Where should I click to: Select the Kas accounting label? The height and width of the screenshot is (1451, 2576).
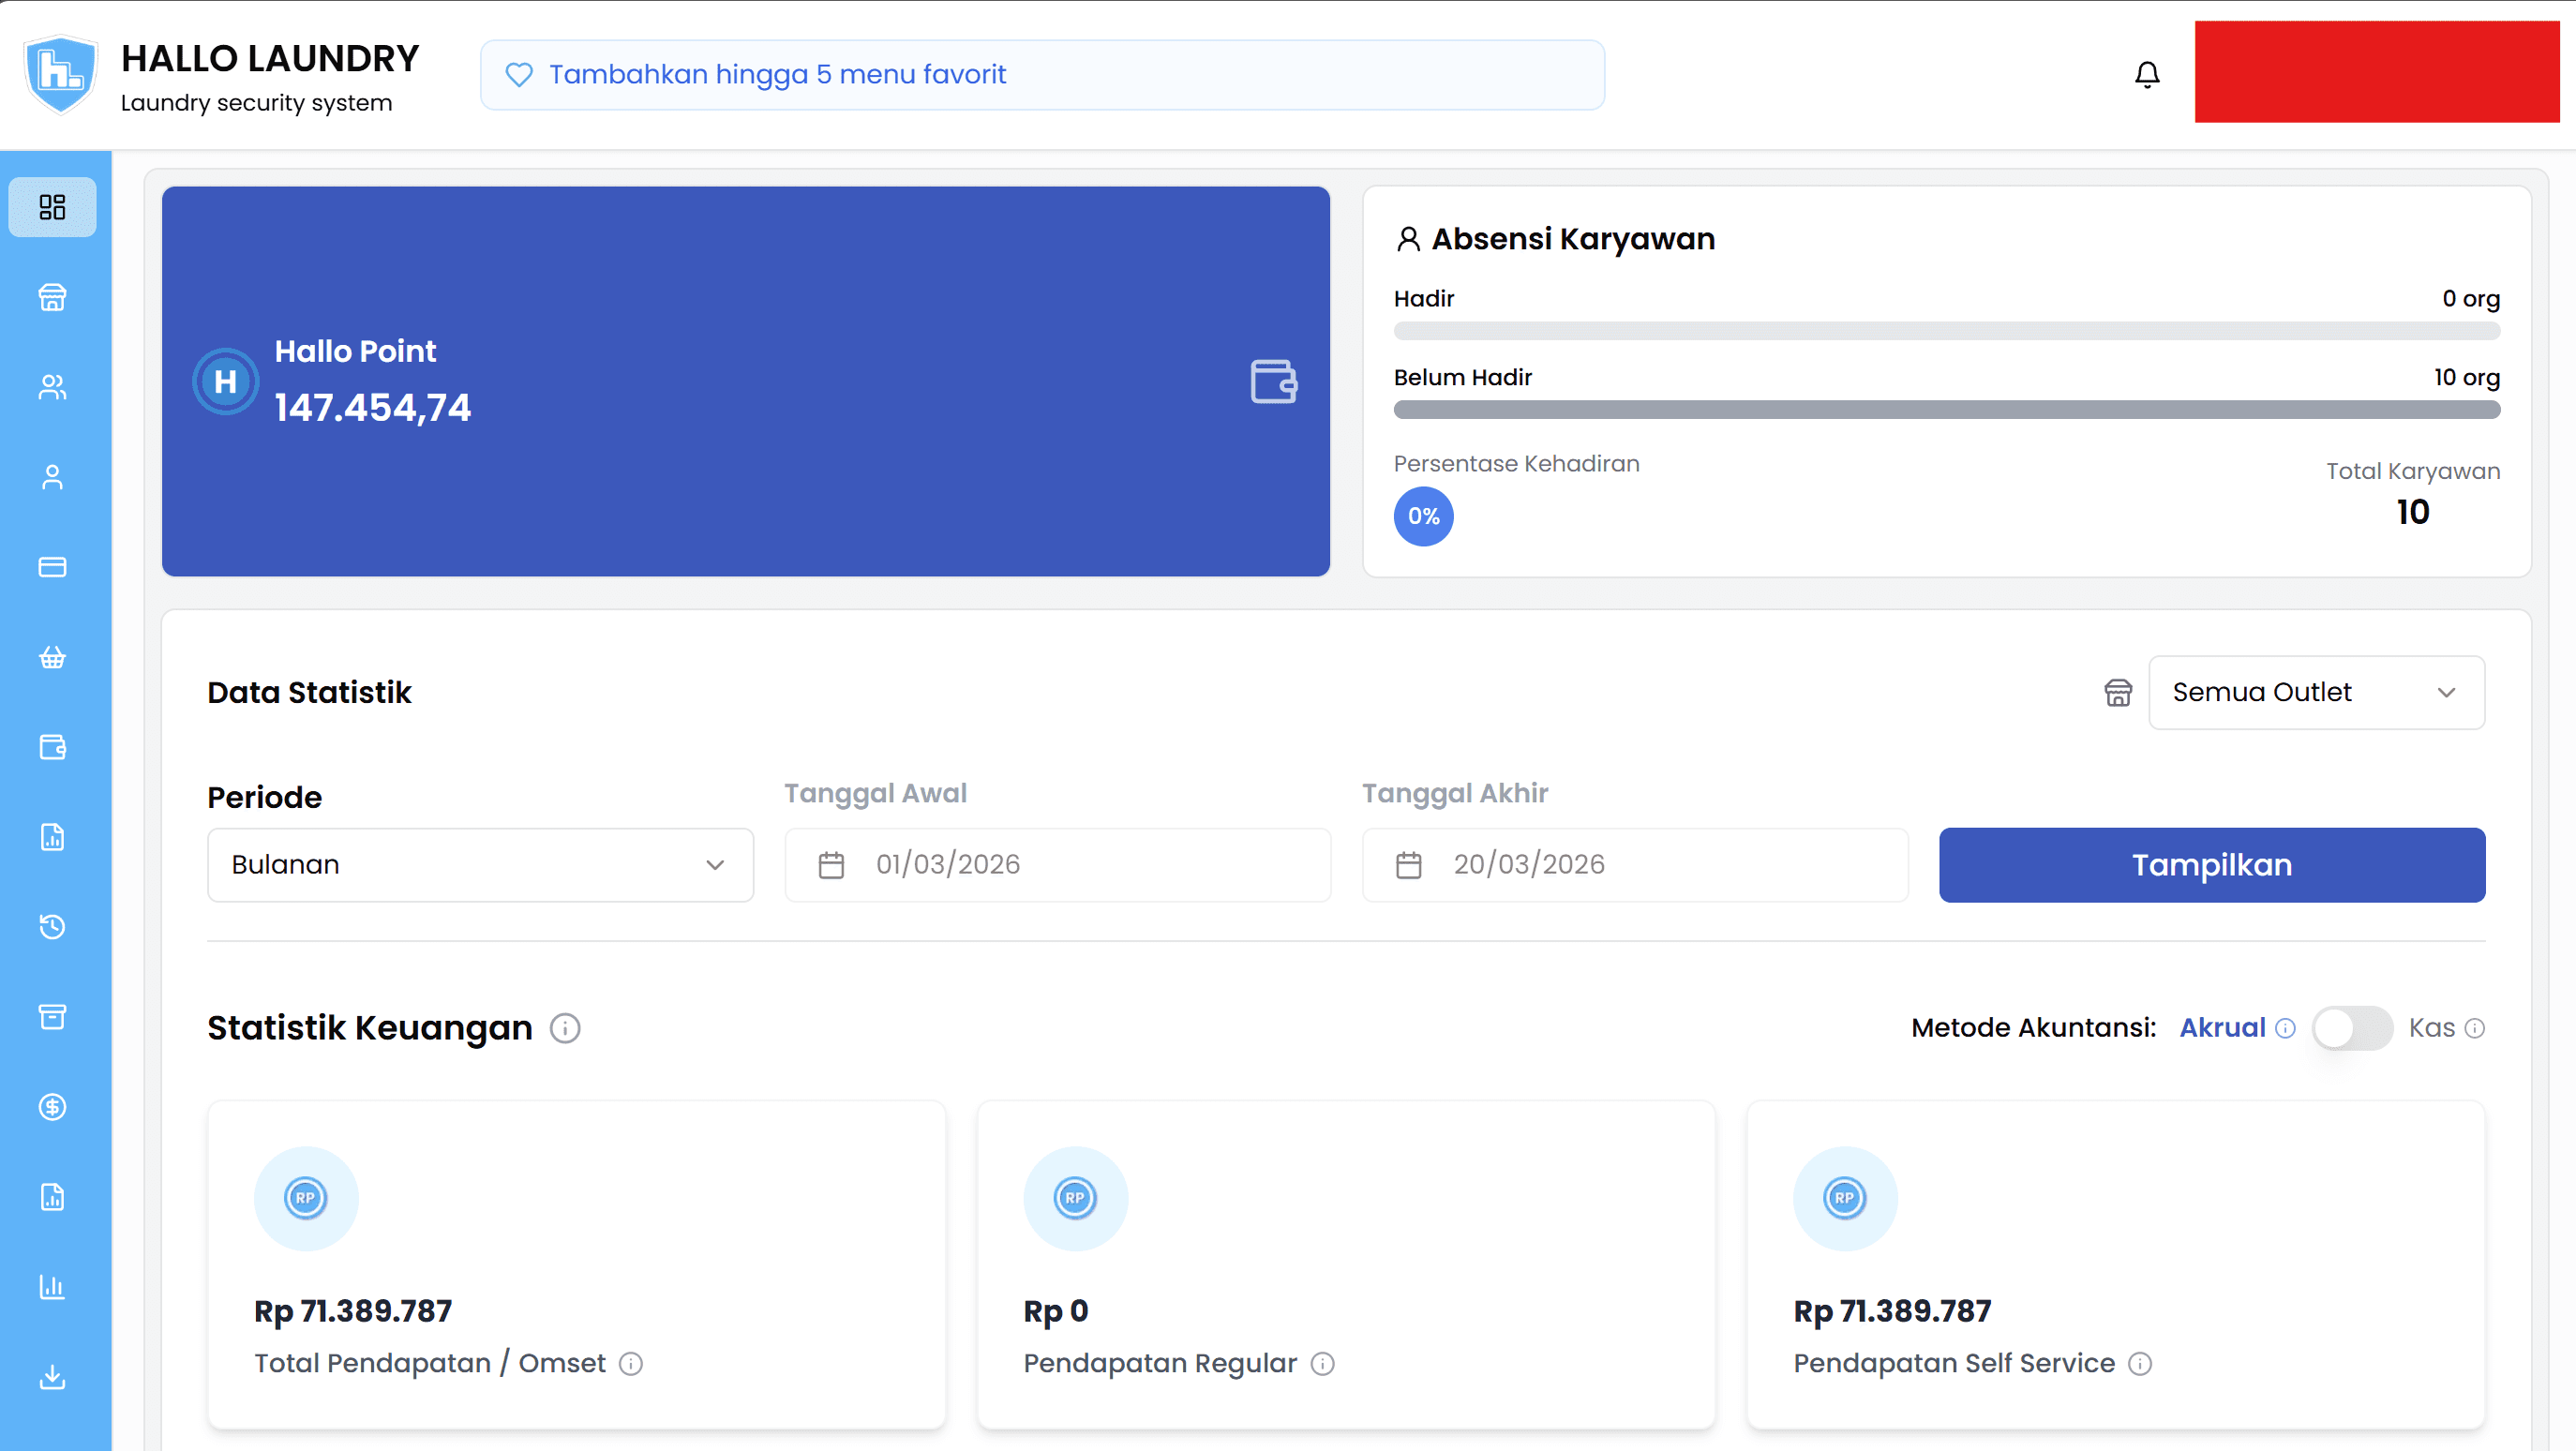(x=2431, y=1028)
